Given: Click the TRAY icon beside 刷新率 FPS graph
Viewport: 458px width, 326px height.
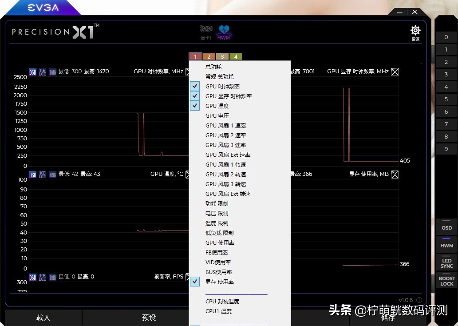Looking at the screenshot, I should tap(53, 277).
